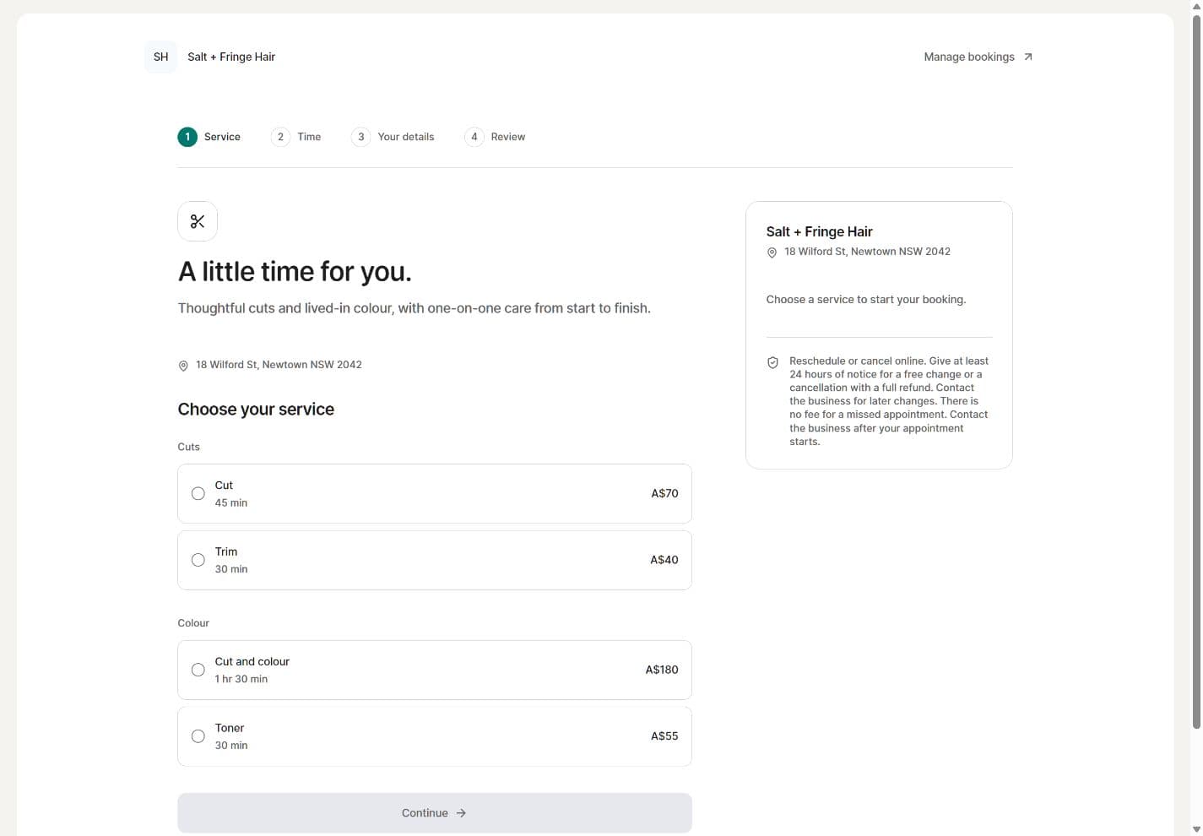Click the cancellation policy paragraph

pyautogui.click(x=889, y=401)
